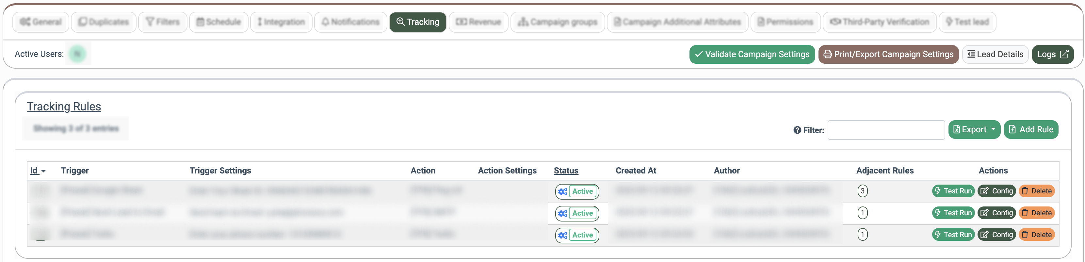Open Logs in external window
The image size is (1085, 262).
click(1052, 54)
